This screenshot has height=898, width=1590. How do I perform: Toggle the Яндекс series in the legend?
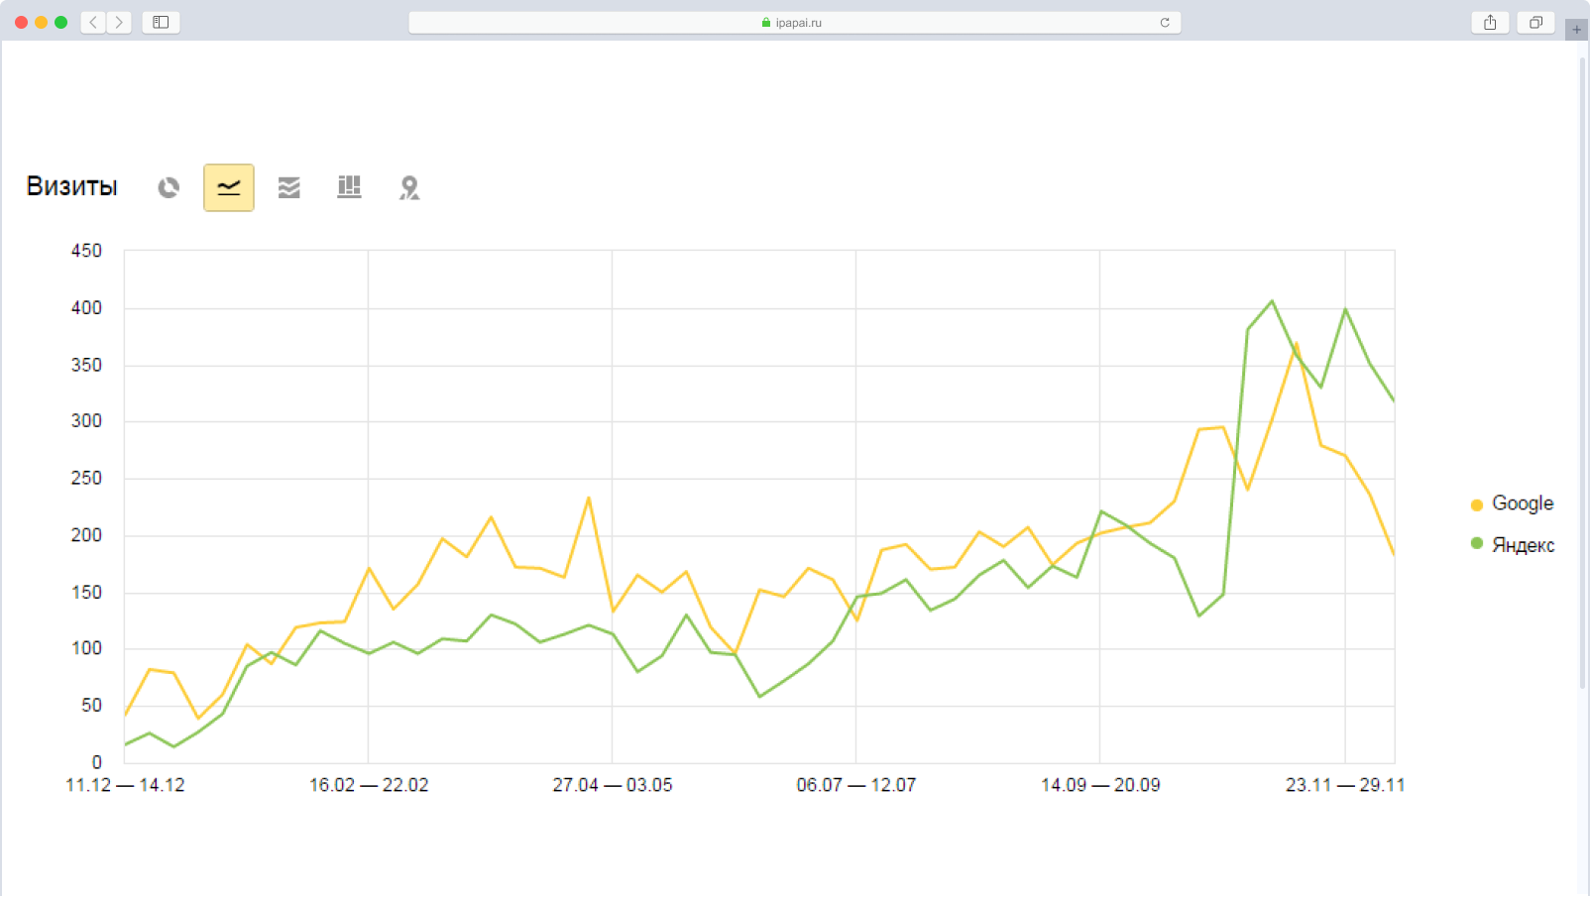click(1523, 545)
